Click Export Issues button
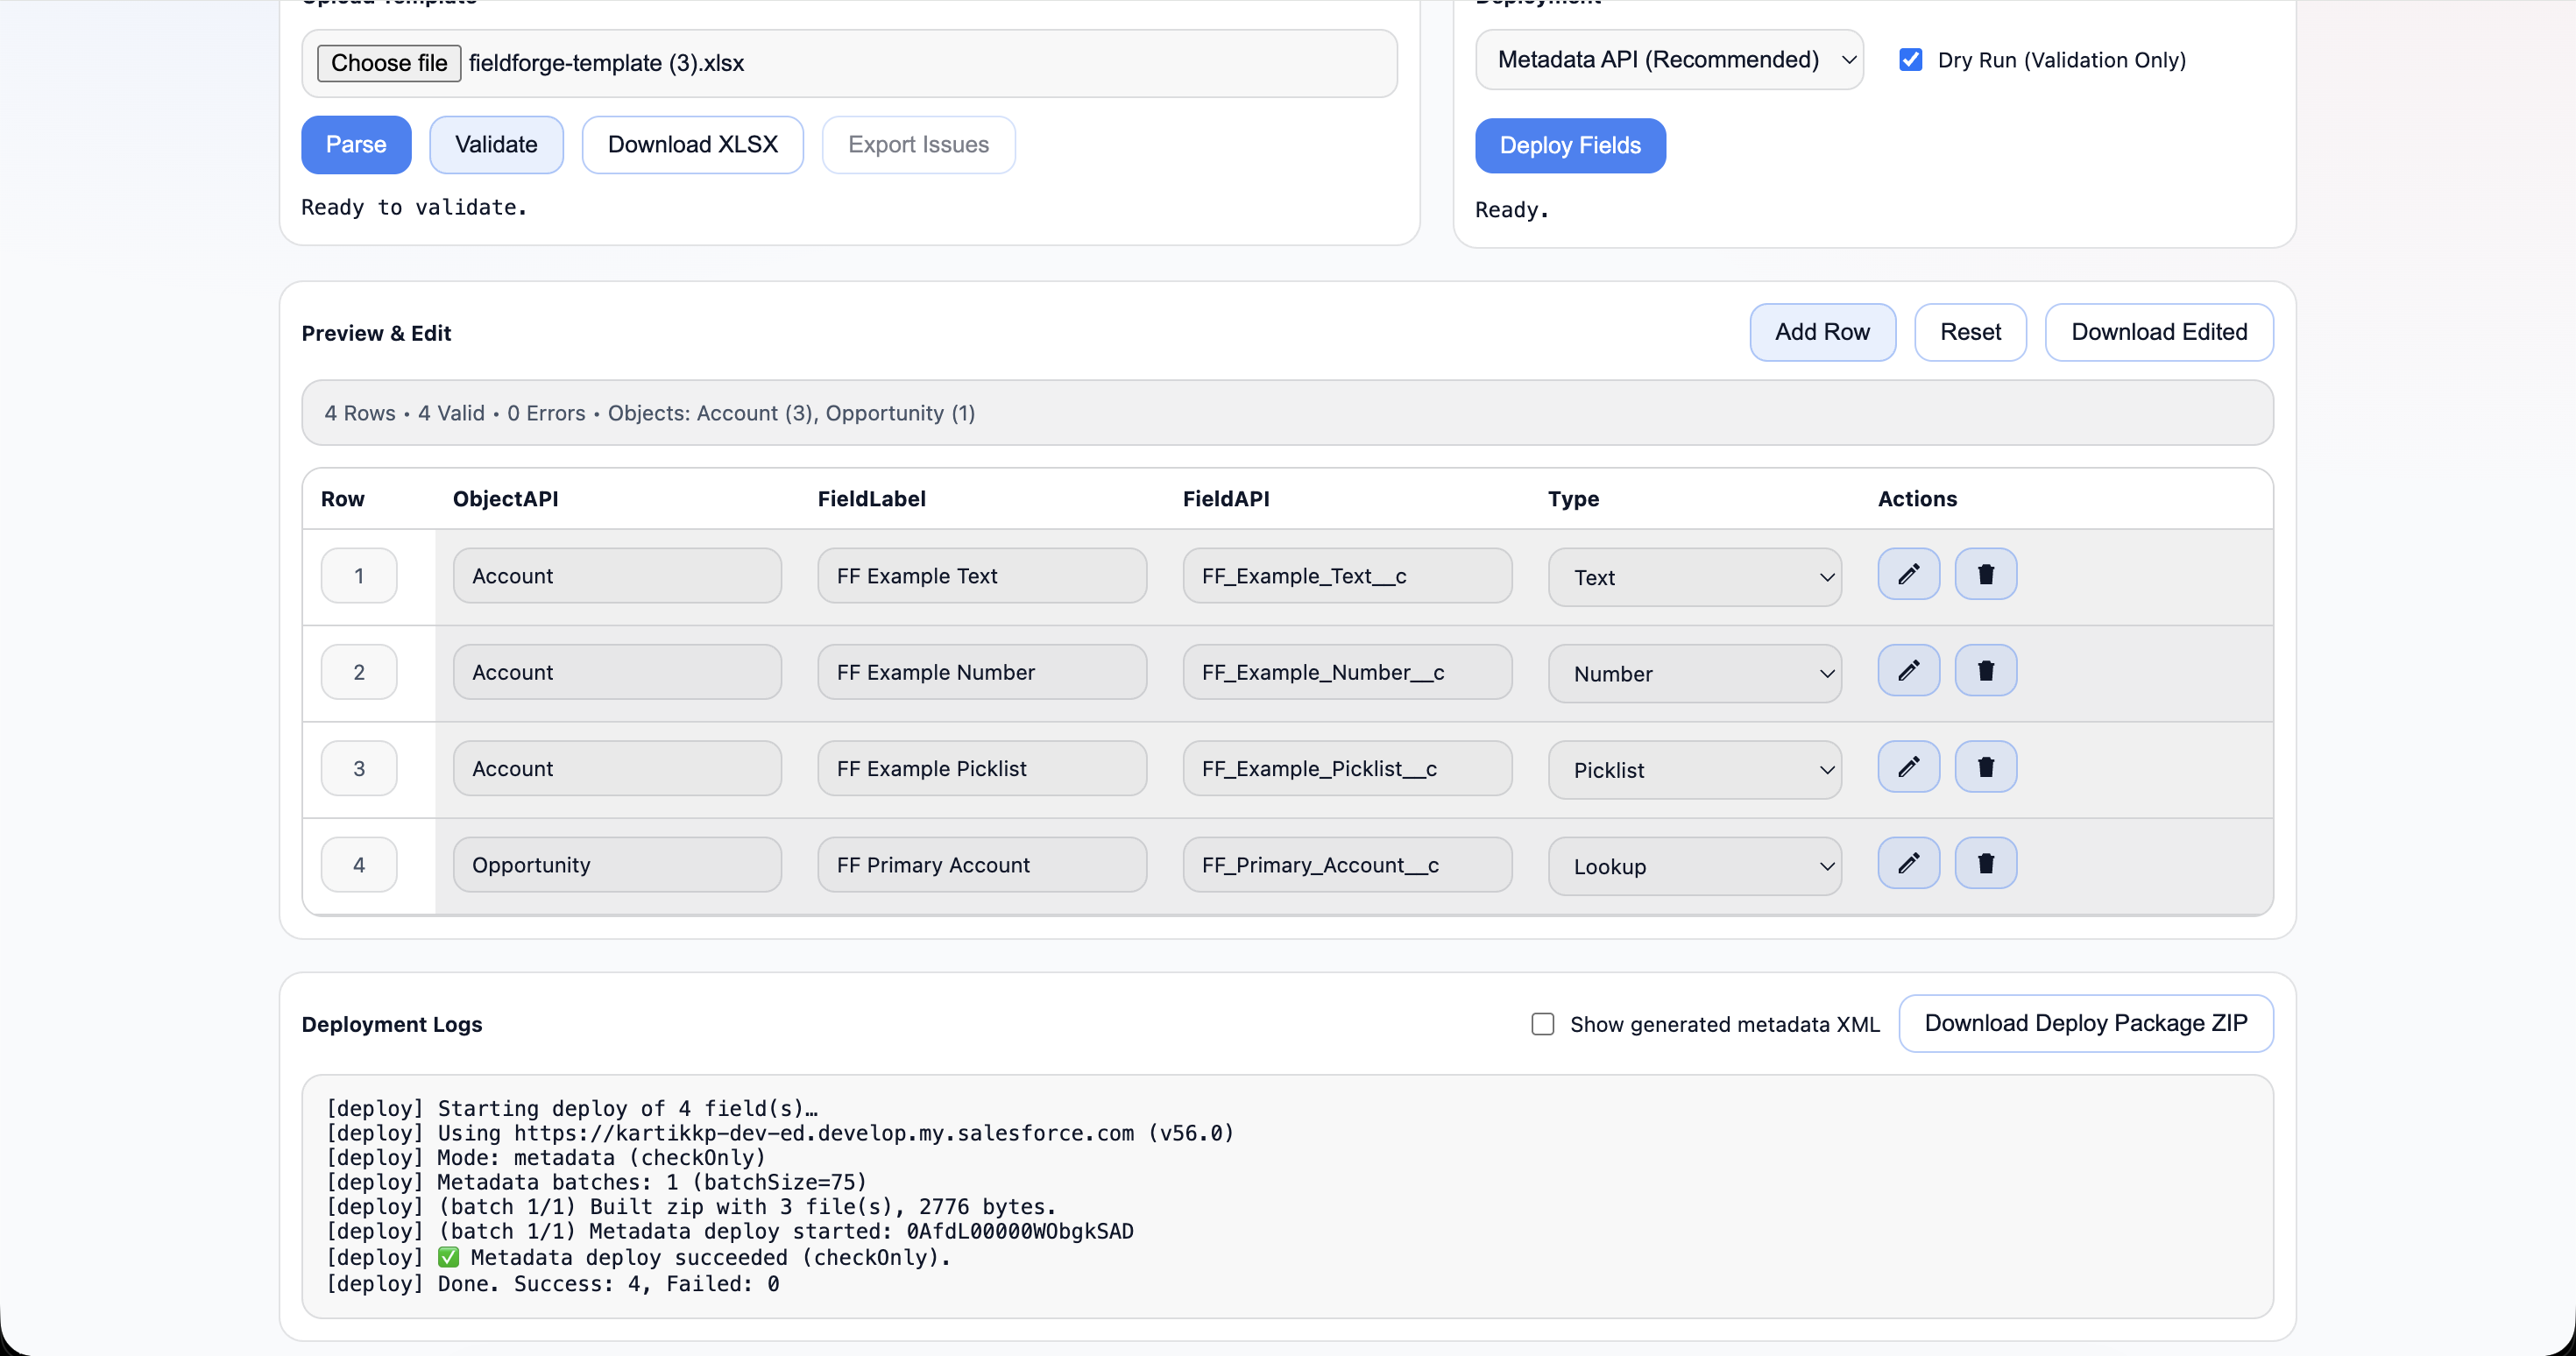Viewport: 2576px width, 1356px height. coord(918,145)
